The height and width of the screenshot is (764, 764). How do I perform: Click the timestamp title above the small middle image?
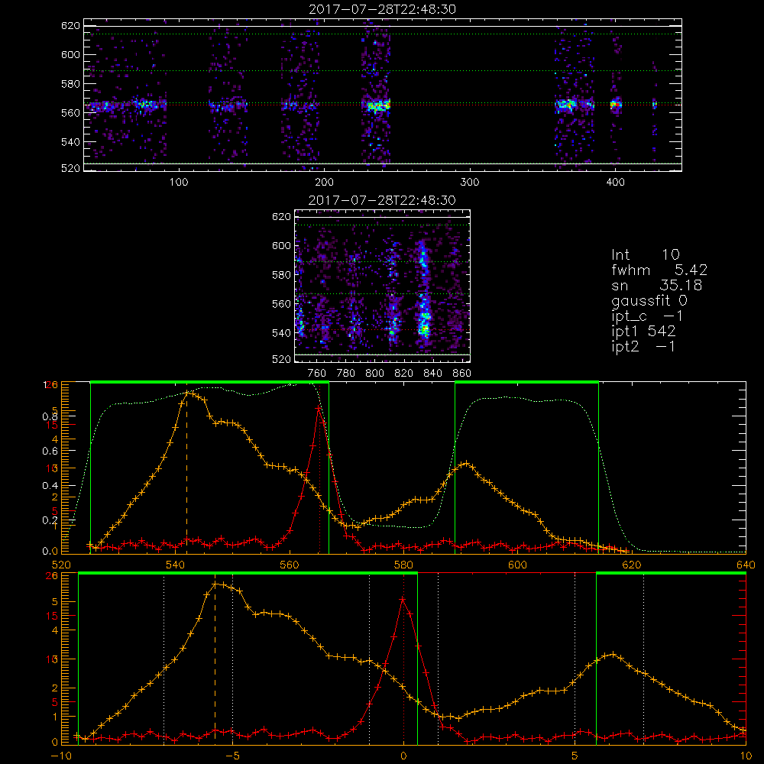pyautogui.click(x=382, y=200)
